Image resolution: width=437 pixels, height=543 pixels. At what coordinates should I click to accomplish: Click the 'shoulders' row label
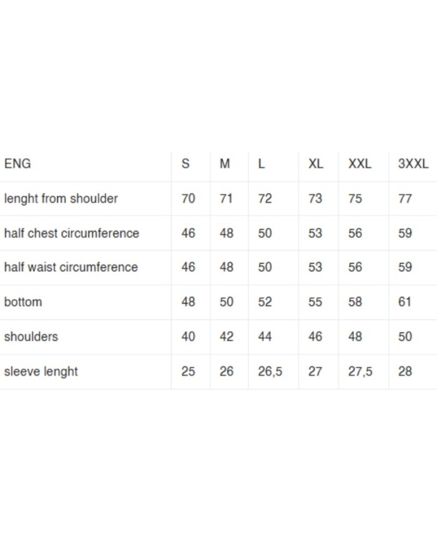click(x=31, y=337)
